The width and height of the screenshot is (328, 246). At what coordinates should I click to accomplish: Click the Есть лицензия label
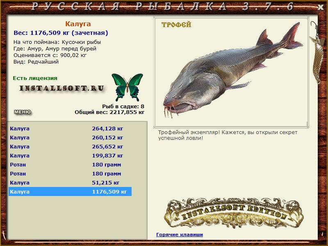coord(35,78)
